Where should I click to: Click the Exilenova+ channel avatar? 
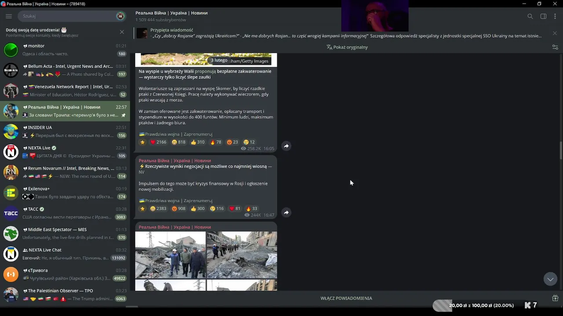point(11,193)
